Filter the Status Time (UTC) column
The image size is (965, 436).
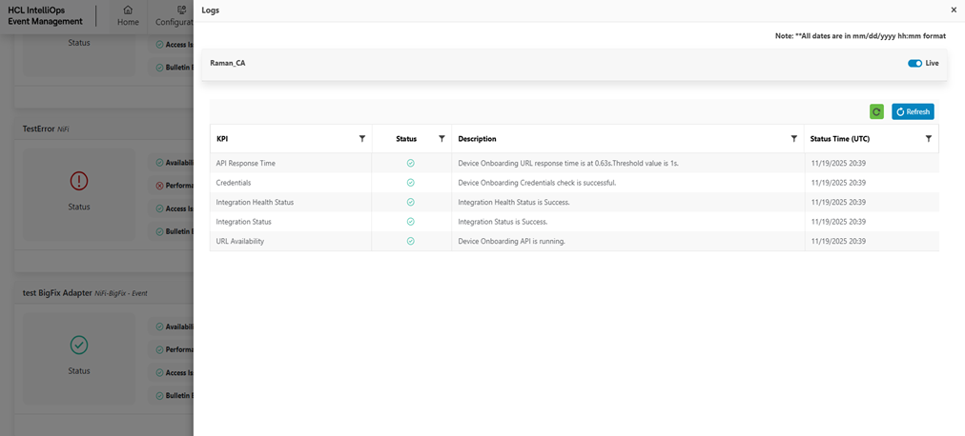coord(929,139)
